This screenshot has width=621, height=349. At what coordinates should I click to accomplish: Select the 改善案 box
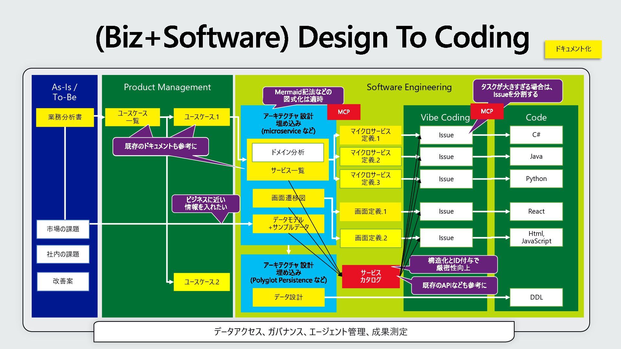63,281
